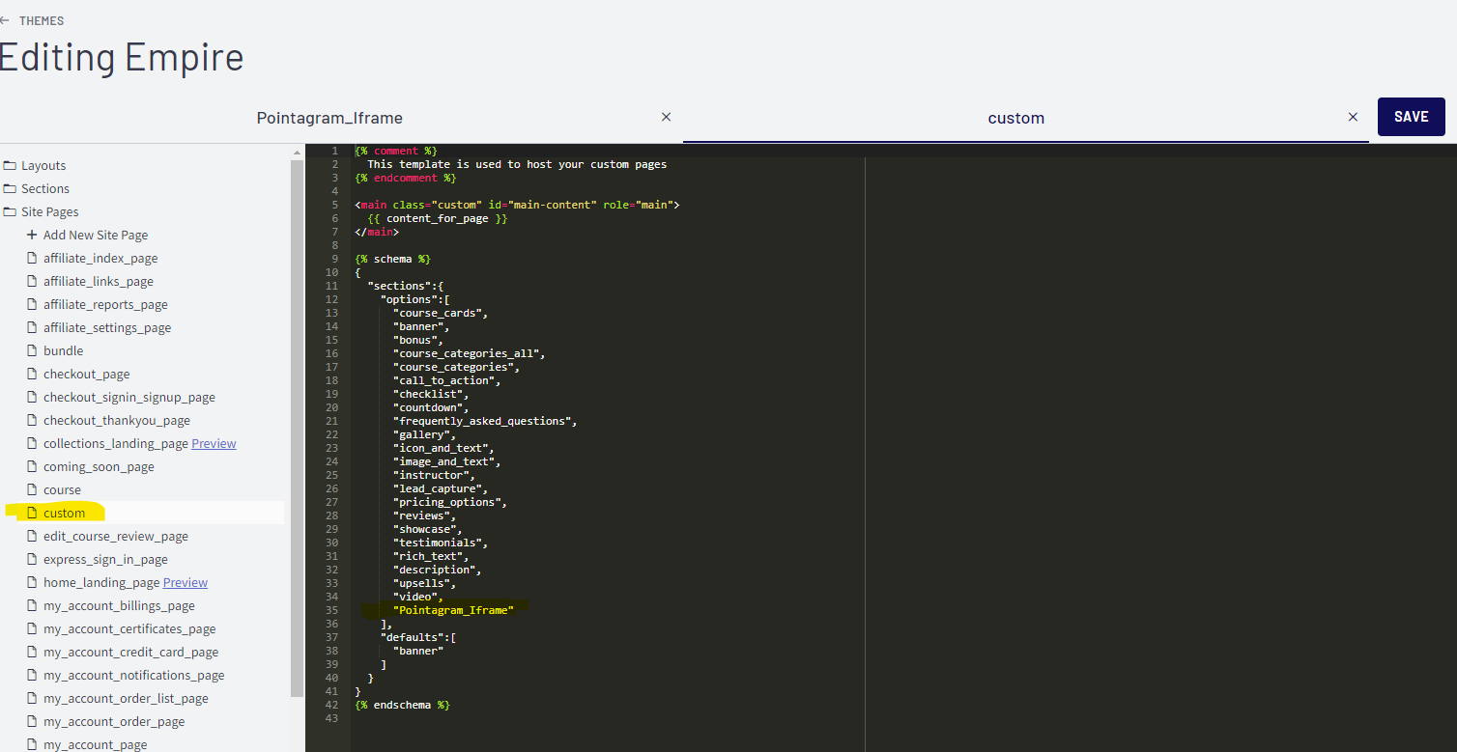Open affiliate_reports_page file
This screenshot has width=1457, height=752.
point(105,304)
